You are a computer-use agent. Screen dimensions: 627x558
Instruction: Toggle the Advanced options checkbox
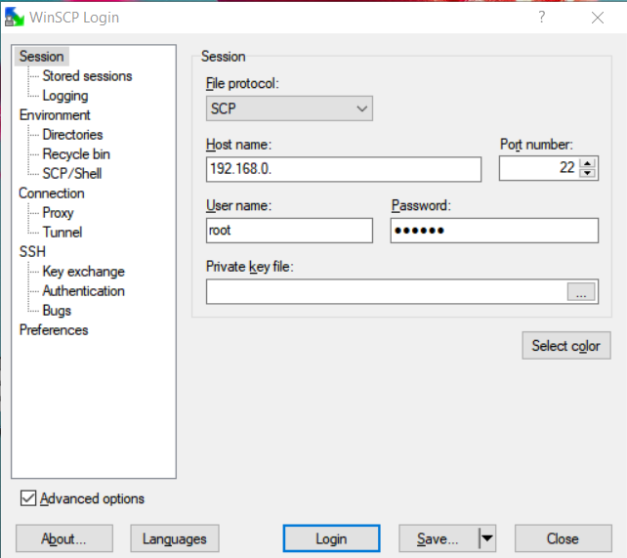pyautogui.click(x=28, y=498)
